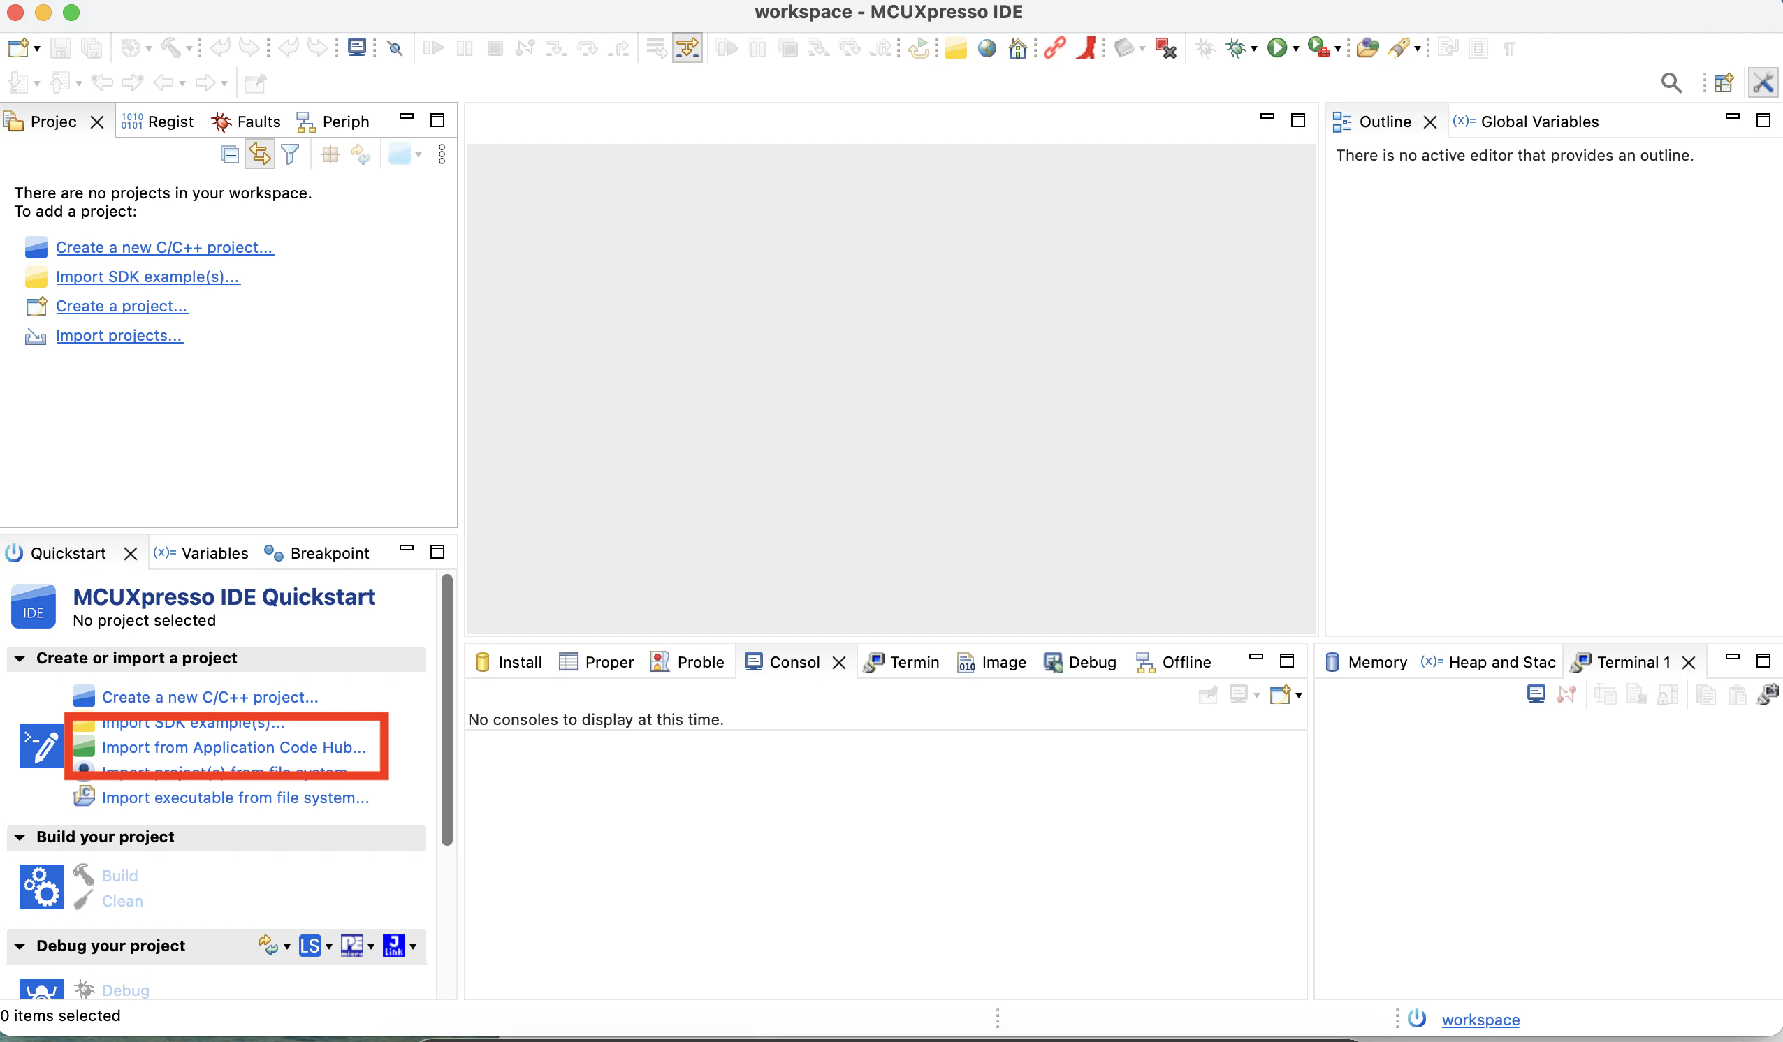The width and height of the screenshot is (1783, 1042).
Task: Click the New wizard toolbar icon
Action: click(x=17, y=48)
